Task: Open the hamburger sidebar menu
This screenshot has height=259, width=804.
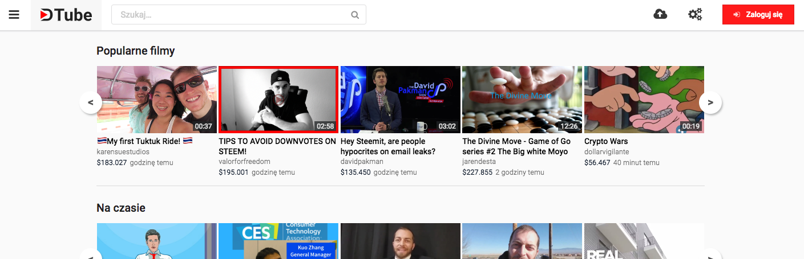Action: tap(14, 15)
